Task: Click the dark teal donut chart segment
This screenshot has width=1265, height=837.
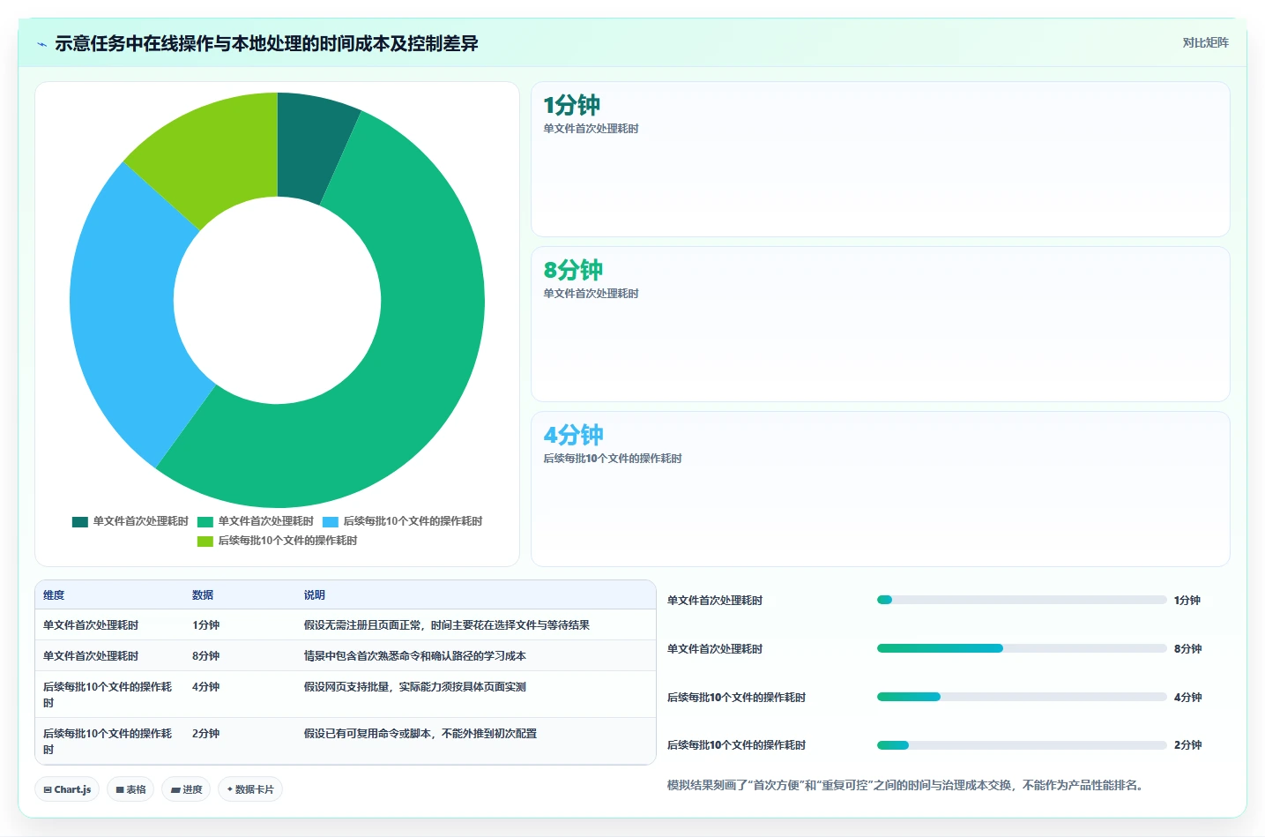Action: 310,146
